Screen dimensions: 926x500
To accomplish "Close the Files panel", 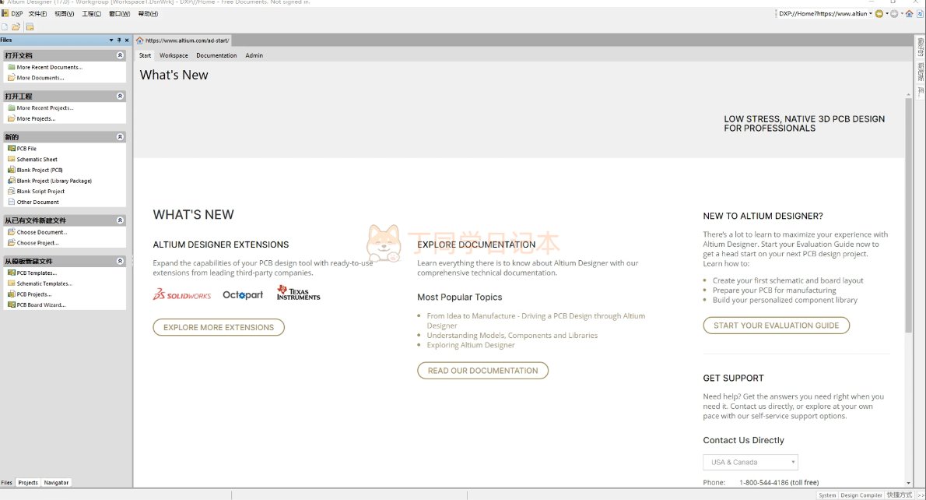I will [x=126, y=40].
